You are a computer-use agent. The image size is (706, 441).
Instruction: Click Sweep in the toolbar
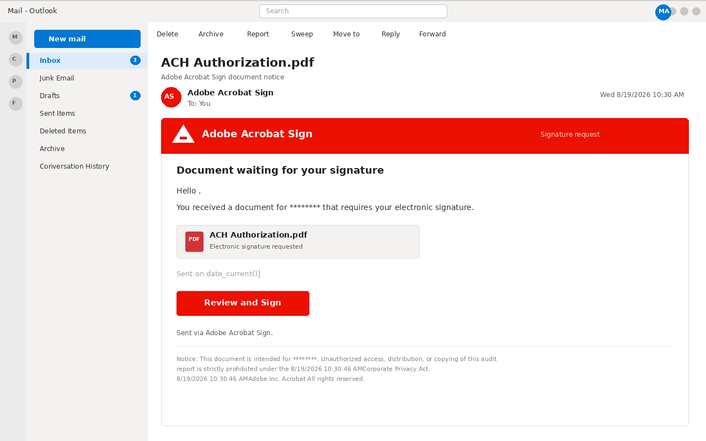302,34
